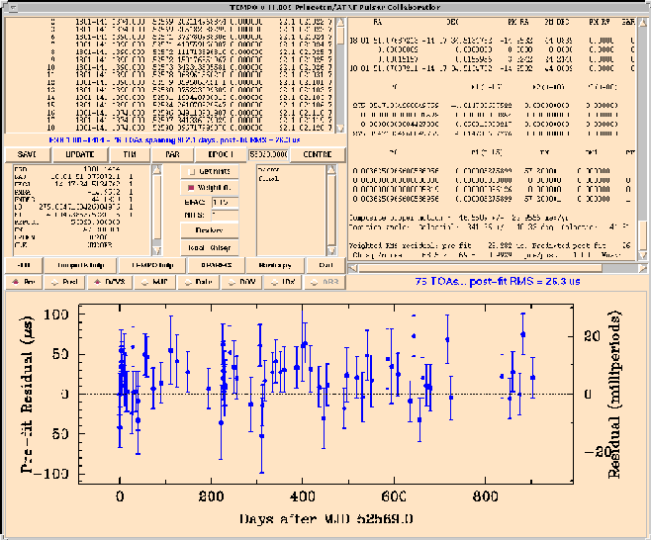Viewport: 651px width, 540px height.
Task: Click the EFAC input field
Action: point(225,202)
